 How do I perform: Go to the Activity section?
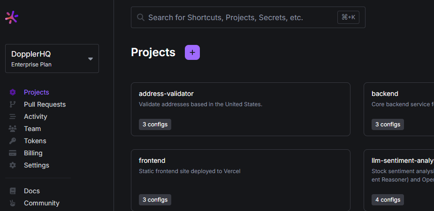pyautogui.click(x=36, y=116)
